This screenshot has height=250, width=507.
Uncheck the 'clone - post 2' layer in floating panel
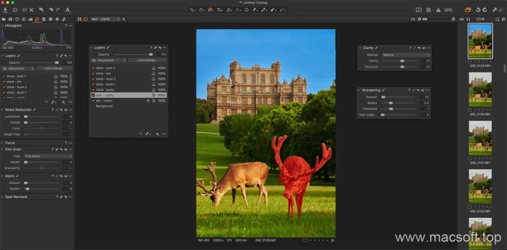click(93, 67)
